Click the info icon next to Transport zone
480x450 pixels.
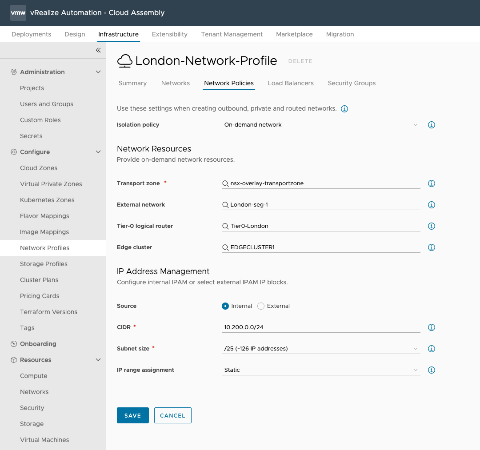click(431, 183)
